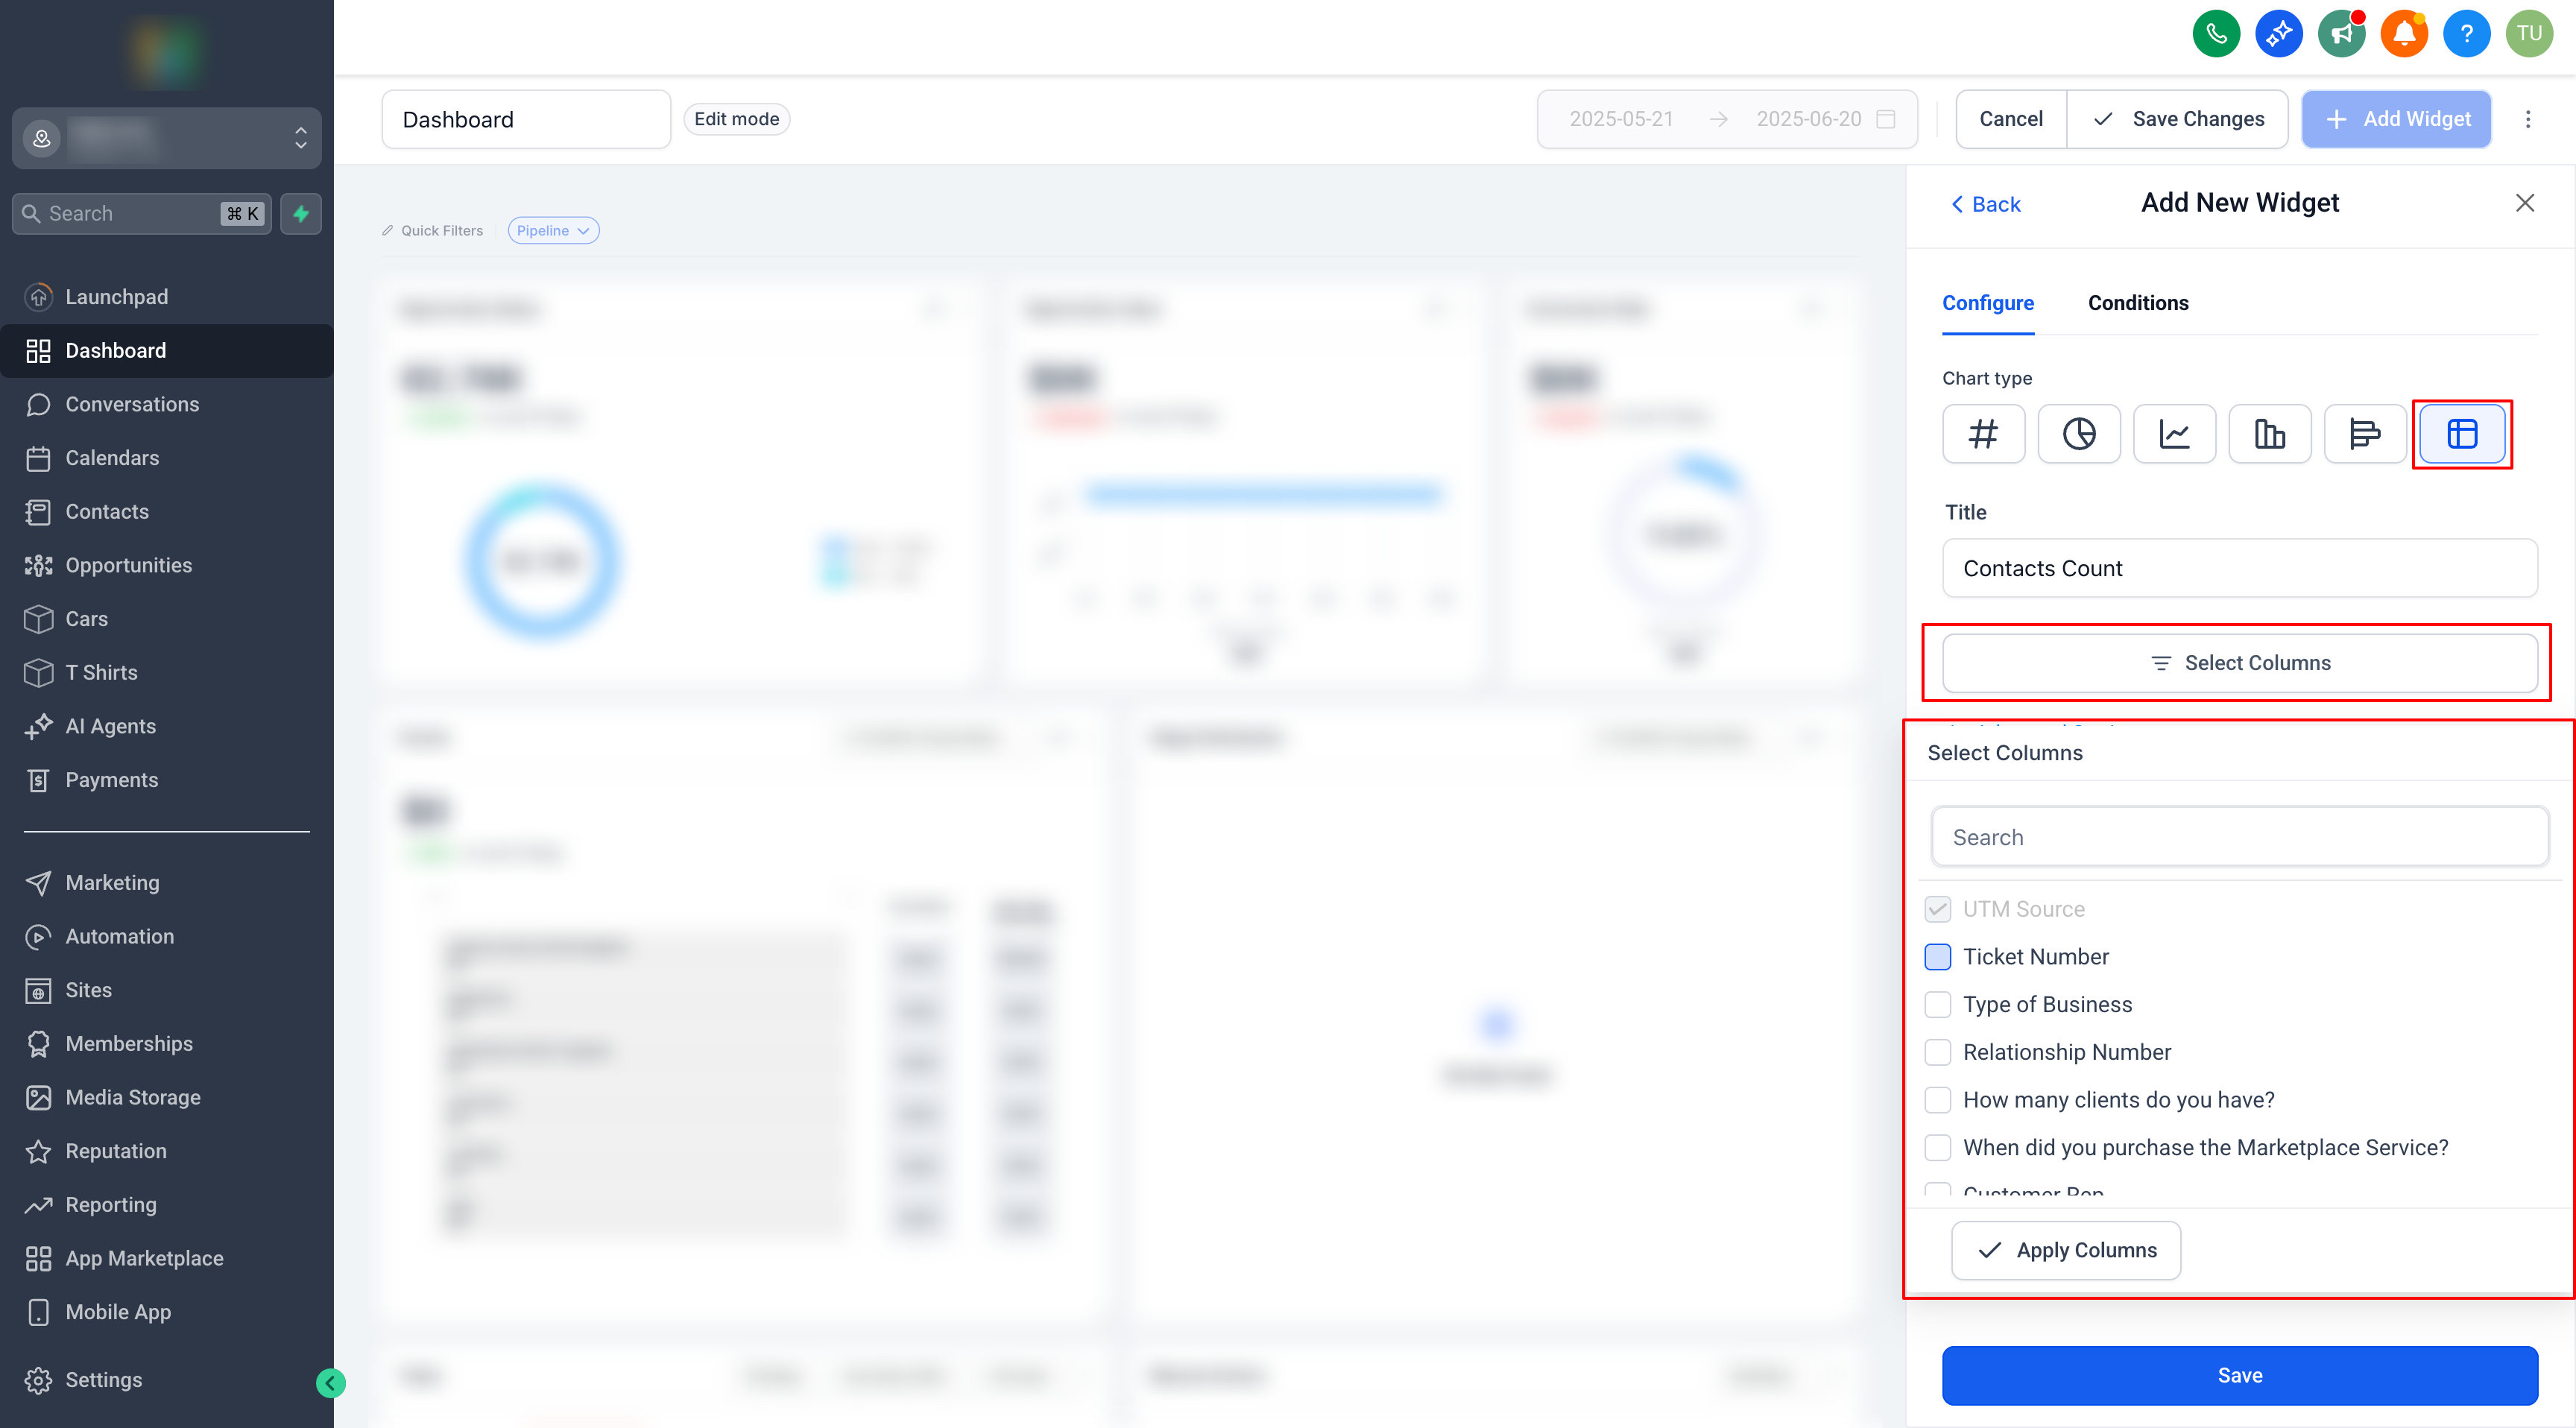The width and height of the screenshot is (2576, 1428).
Task: Click the Apply Columns button
Action: tap(2066, 1250)
